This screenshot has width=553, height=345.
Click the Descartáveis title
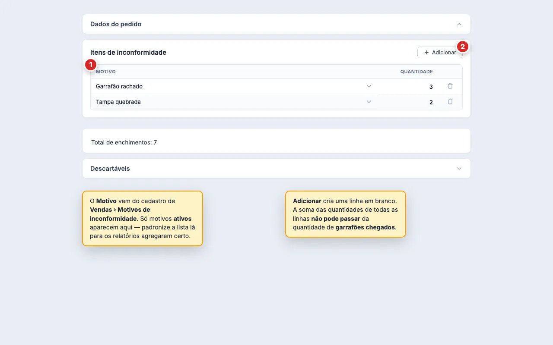[x=110, y=169]
